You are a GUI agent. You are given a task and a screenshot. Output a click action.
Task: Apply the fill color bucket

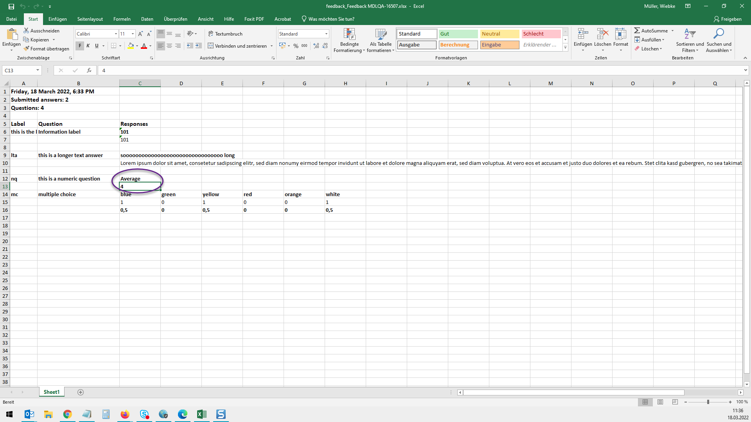point(131,46)
